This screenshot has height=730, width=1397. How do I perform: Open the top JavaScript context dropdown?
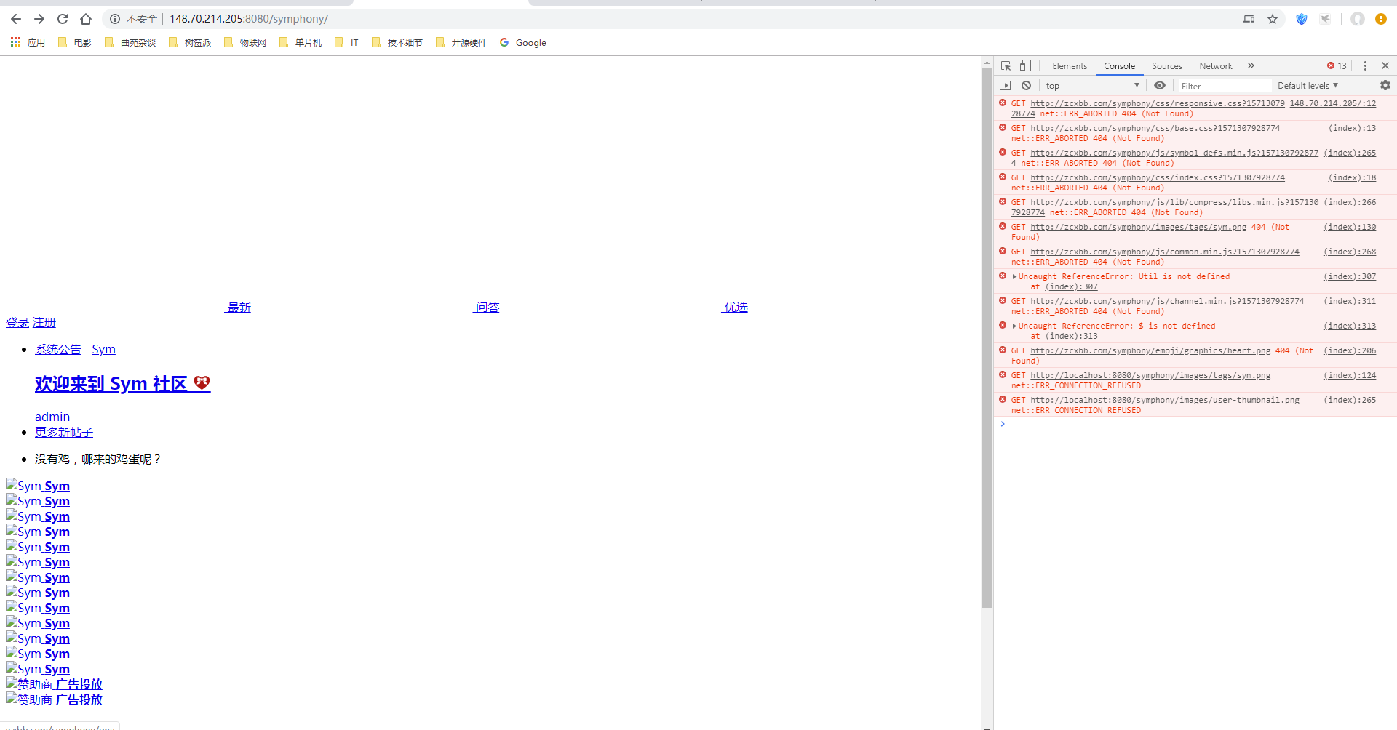[1093, 86]
